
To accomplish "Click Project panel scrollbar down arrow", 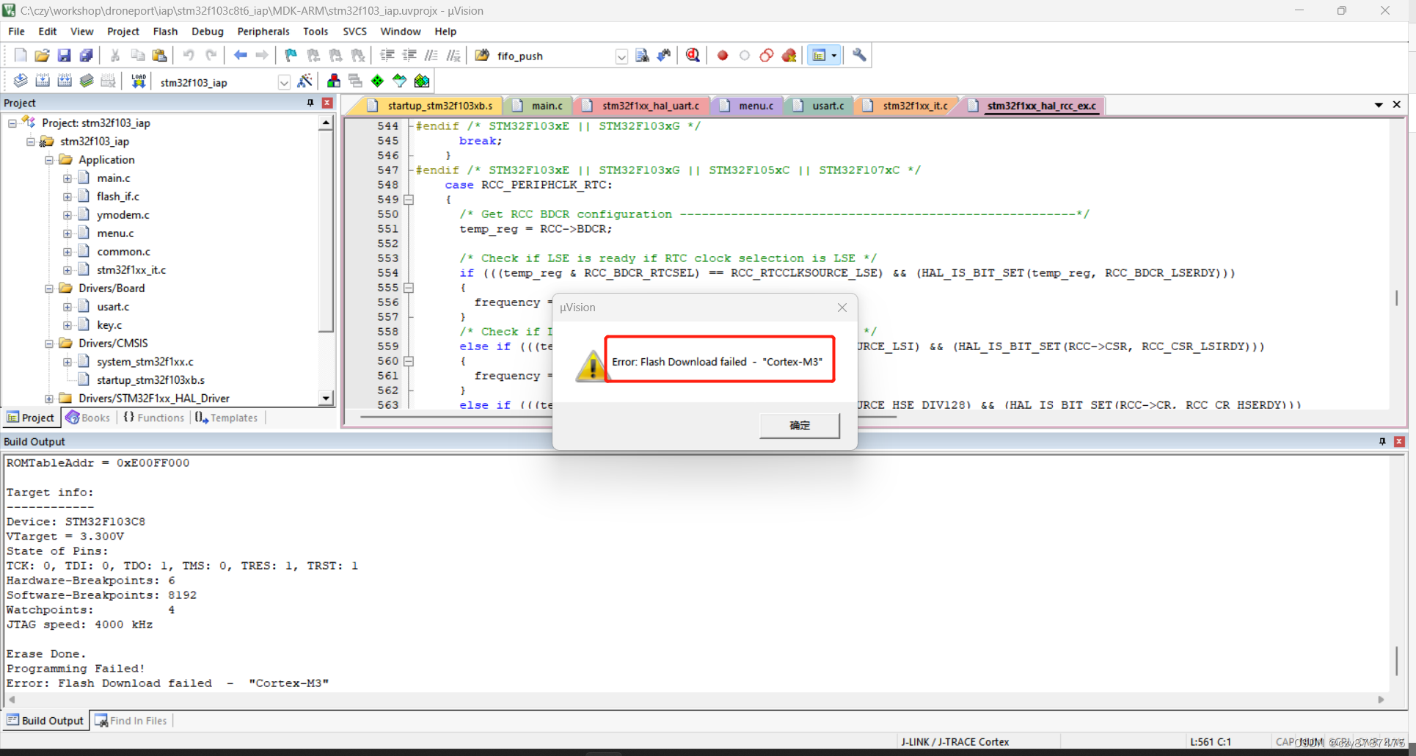I will pos(326,398).
